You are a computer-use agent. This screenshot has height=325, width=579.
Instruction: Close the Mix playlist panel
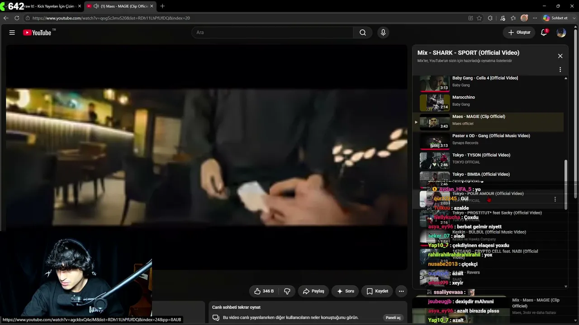pos(560,56)
